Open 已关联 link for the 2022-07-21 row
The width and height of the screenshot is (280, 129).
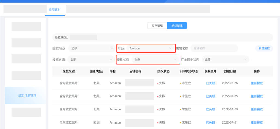[x=210, y=122]
